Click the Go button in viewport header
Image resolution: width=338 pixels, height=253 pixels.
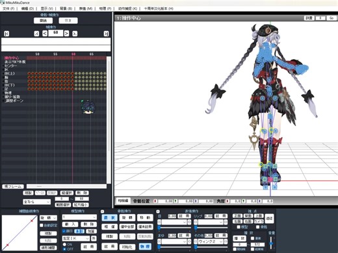point(331,18)
